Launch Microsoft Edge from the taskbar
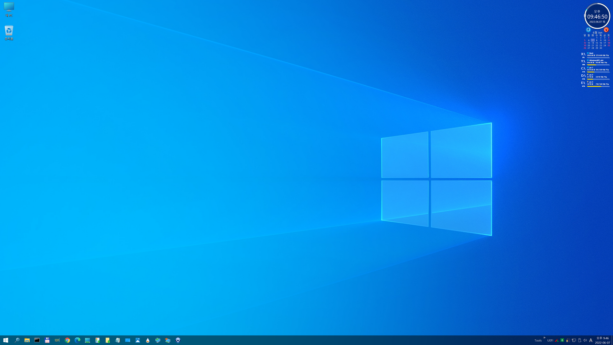613x345 pixels. (x=77, y=340)
